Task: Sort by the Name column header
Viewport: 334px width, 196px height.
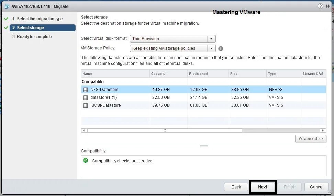Action: click(115, 74)
